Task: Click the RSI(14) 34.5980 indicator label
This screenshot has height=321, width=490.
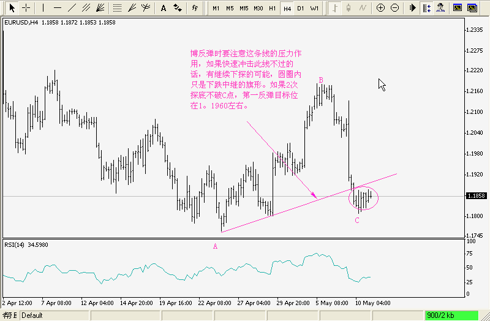Action: [26, 245]
